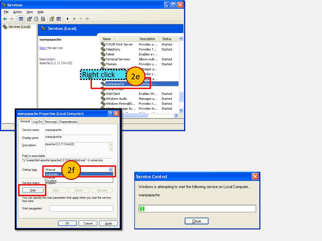Click gear icon of TCP/IP Print Server row
This screenshot has width=322, height=241.
pos(103,44)
